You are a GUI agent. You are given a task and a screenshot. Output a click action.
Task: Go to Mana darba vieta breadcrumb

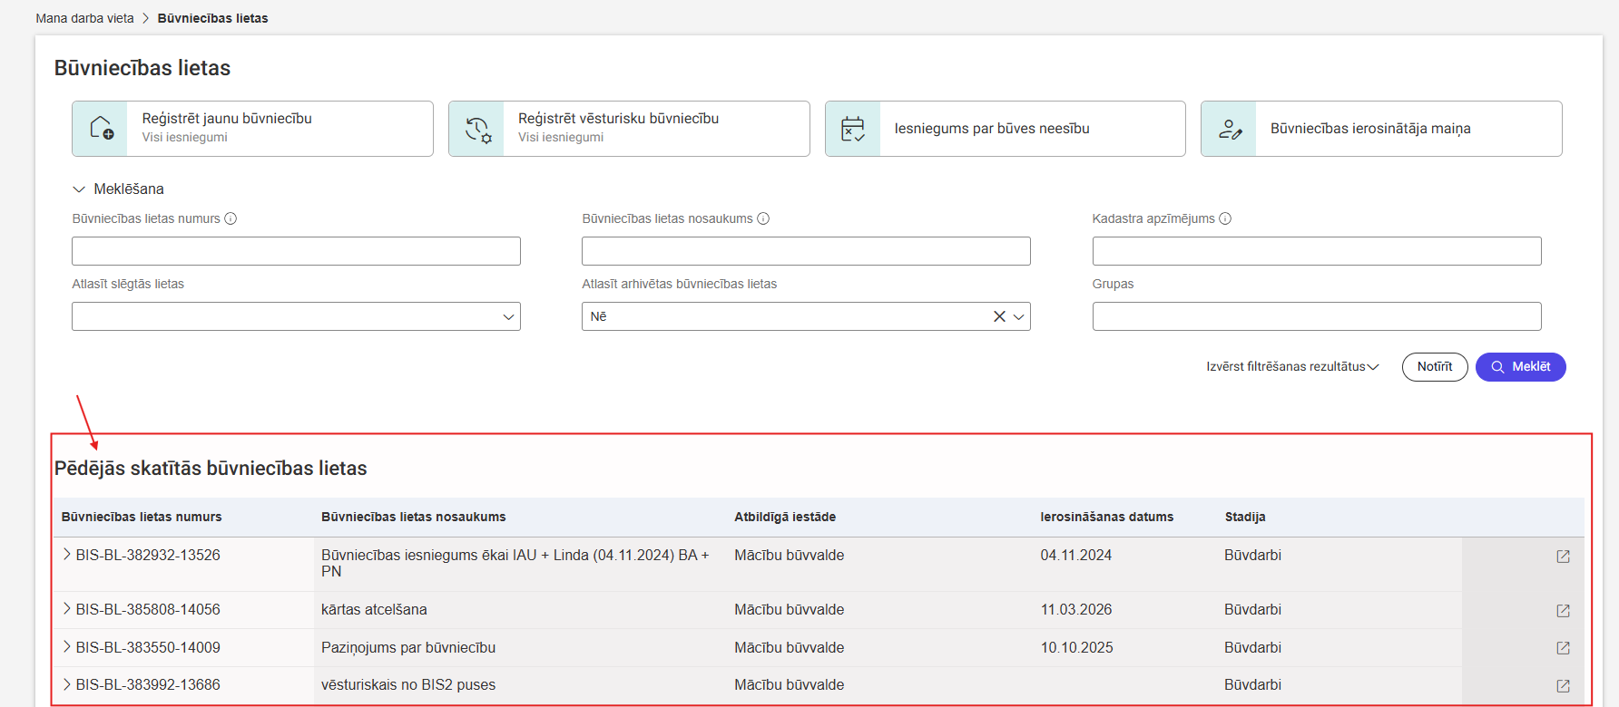(84, 18)
